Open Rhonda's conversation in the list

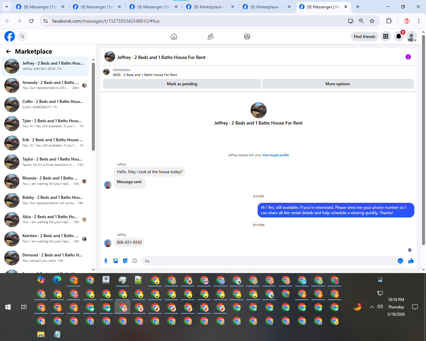click(x=46, y=181)
